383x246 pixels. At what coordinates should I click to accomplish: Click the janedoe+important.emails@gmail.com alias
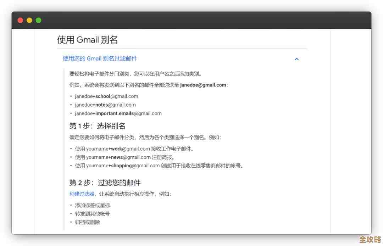[x=118, y=113]
